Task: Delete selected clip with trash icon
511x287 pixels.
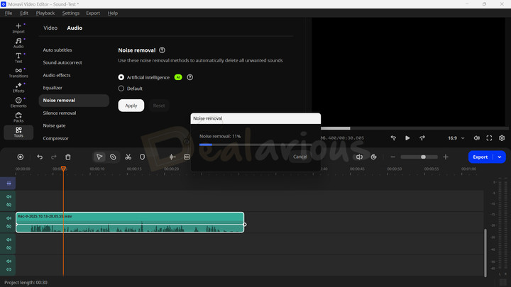Action: click(x=68, y=157)
